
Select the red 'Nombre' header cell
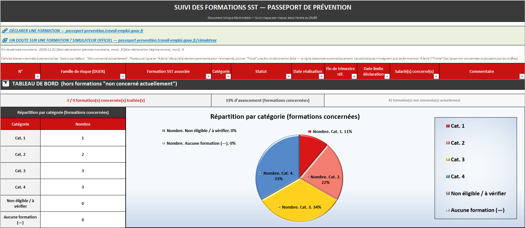click(x=83, y=124)
